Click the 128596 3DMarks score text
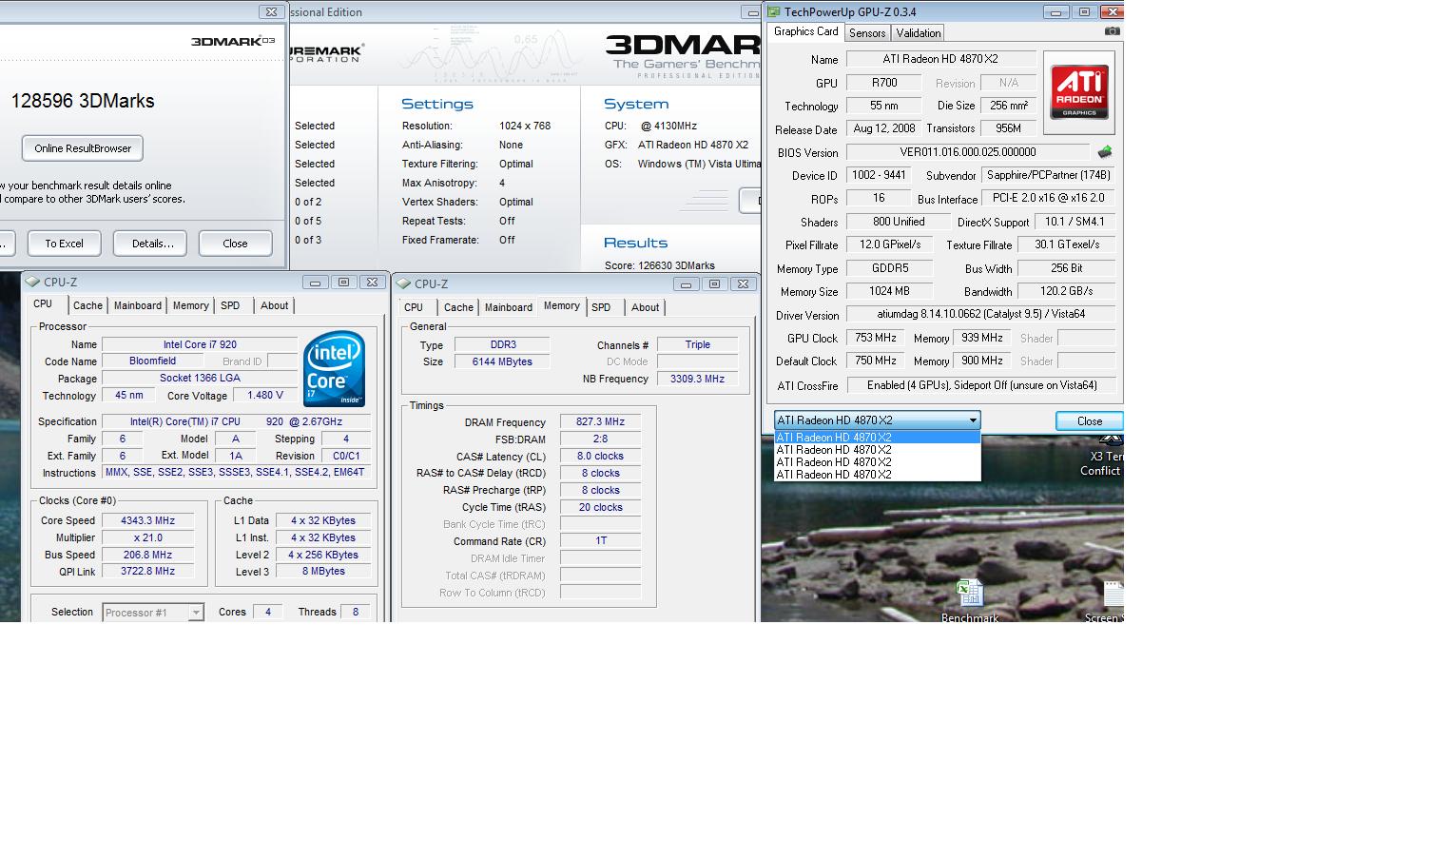 coord(83,101)
